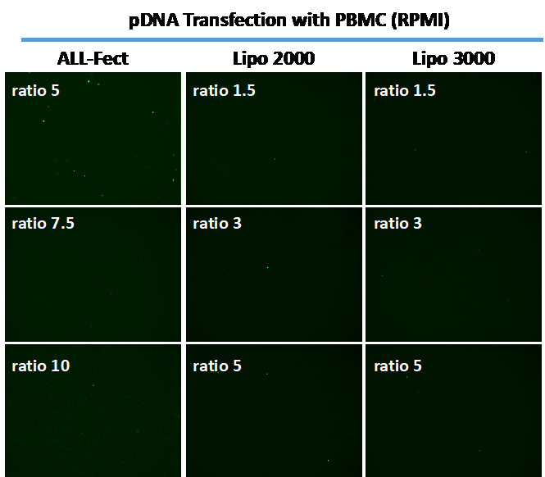Click the bright green vertical line in the top-left panel
The height and width of the screenshot is (477, 545).
pos(180,139)
